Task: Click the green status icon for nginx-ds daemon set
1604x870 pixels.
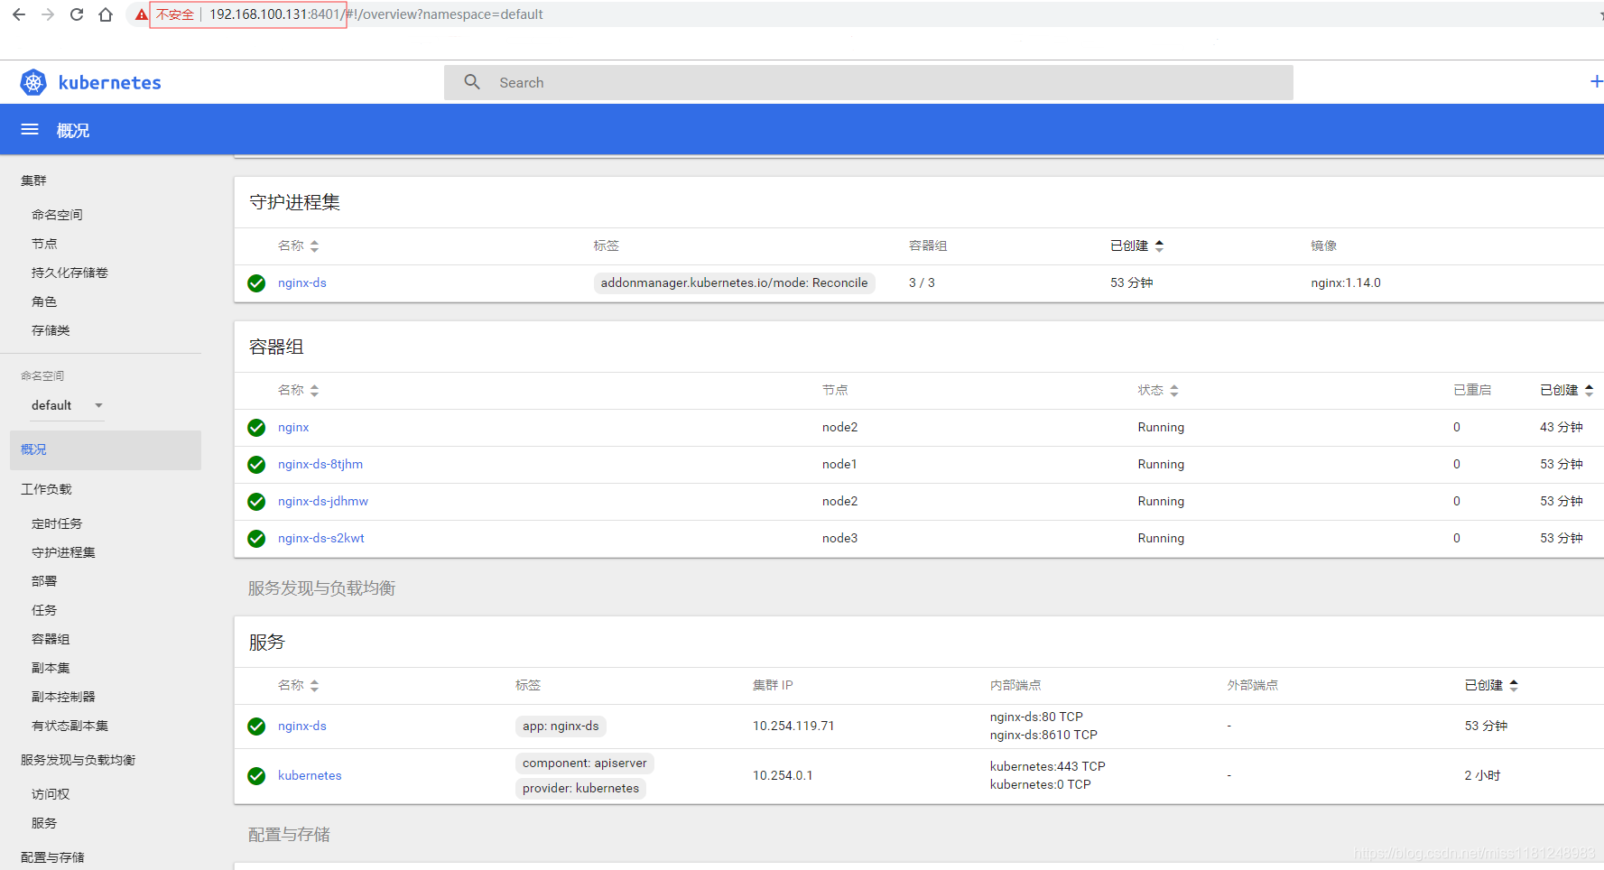Action: point(256,283)
